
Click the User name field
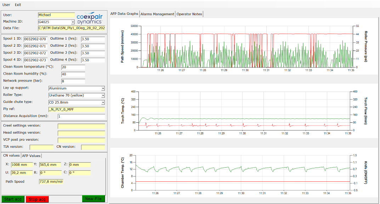pyautogui.click(x=56, y=15)
